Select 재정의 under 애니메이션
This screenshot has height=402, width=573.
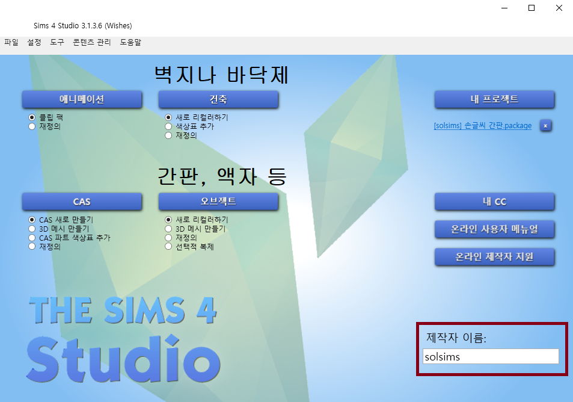click(x=44, y=126)
